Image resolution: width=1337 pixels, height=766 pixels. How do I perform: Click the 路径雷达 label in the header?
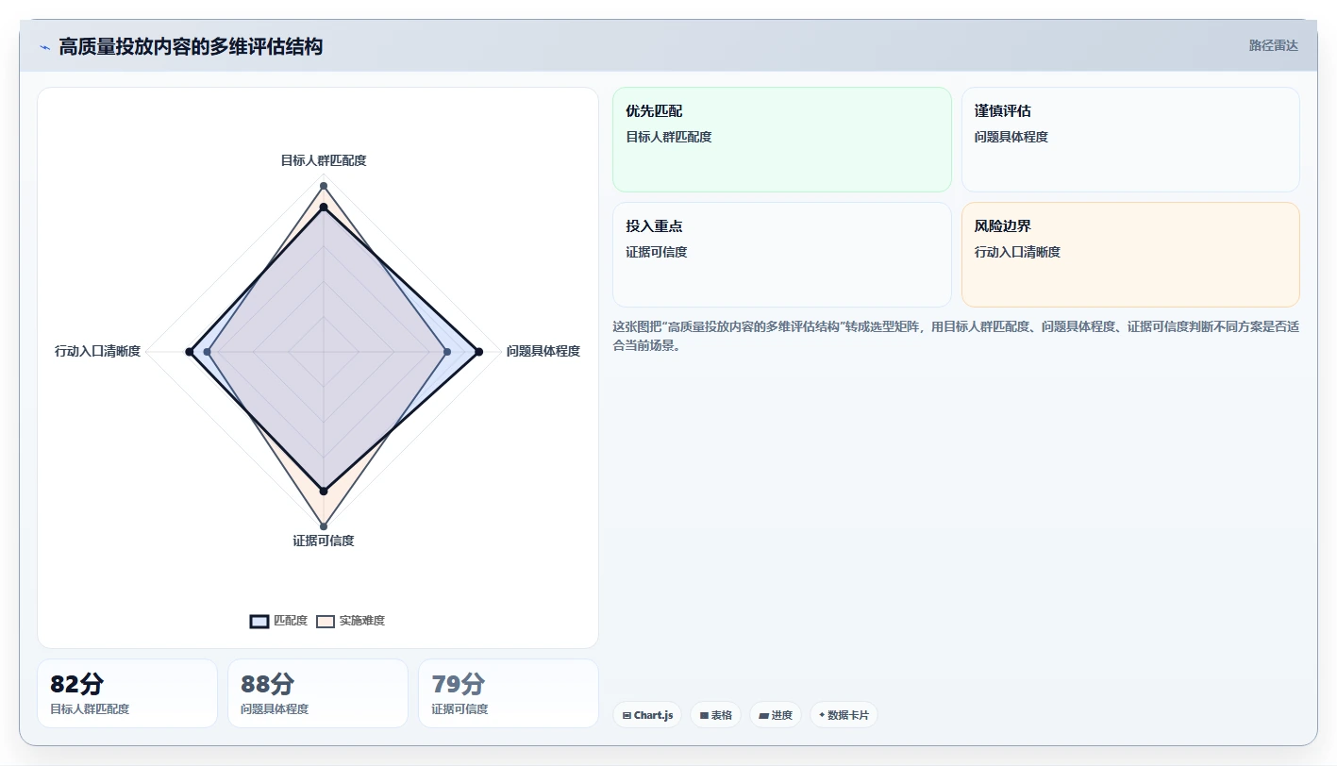pyautogui.click(x=1274, y=45)
